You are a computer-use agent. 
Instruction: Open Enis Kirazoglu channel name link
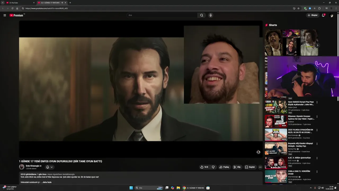click(33, 166)
